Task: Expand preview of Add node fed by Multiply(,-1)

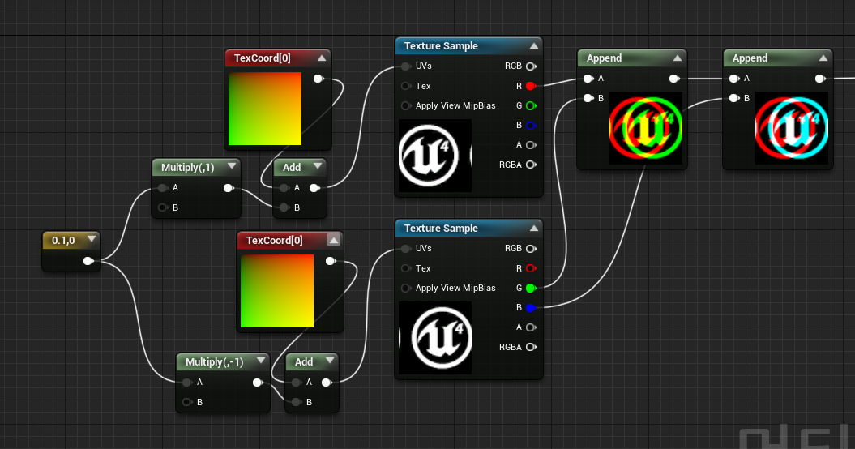Action: (329, 361)
